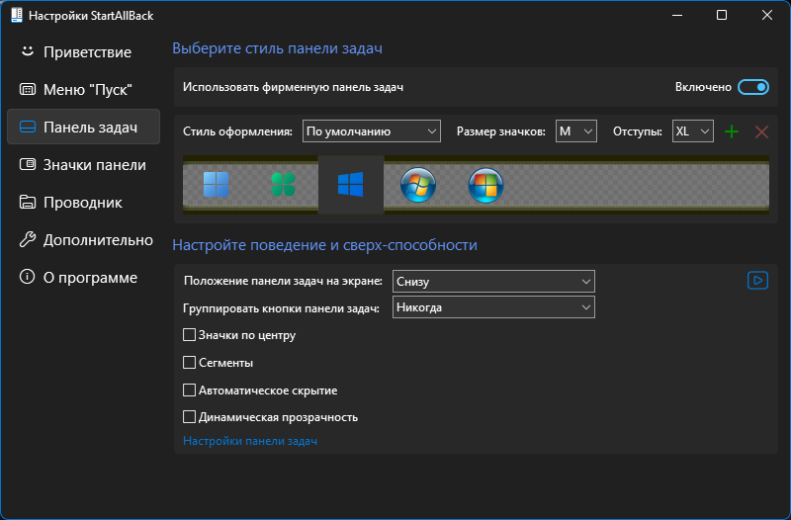Select the Панель задач section
This screenshot has width=791, height=520.
(83, 127)
